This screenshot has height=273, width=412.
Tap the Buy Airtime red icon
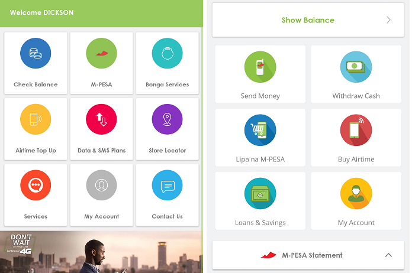pos(356,130)
